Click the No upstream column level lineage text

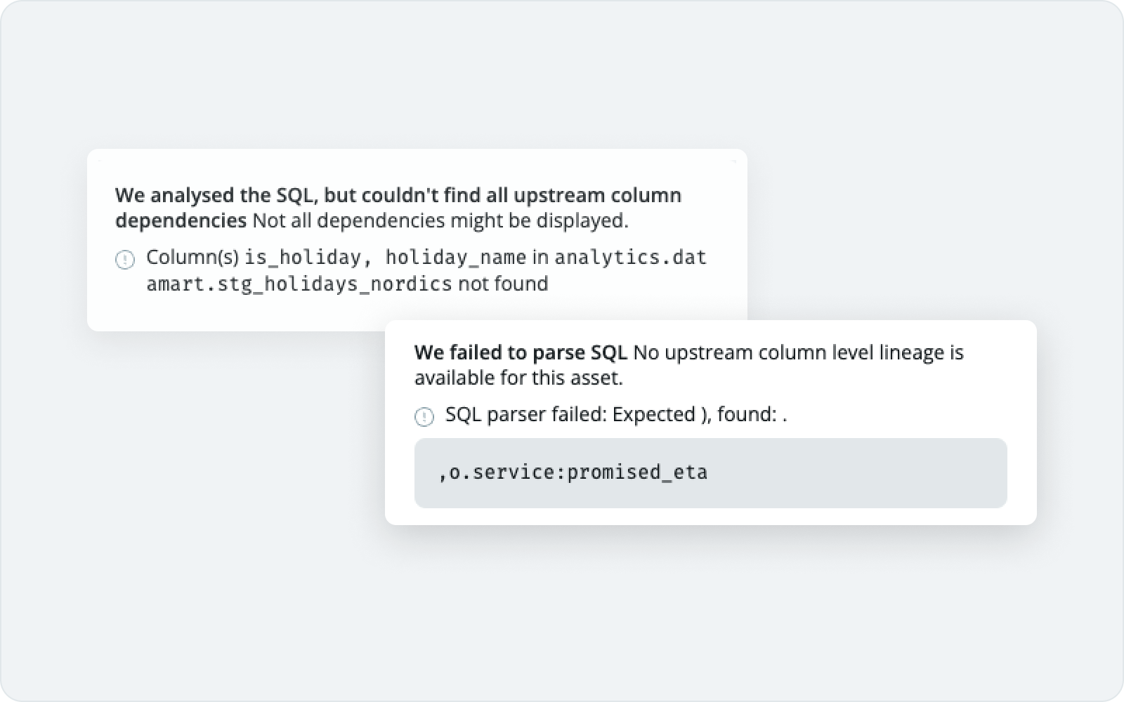[797, 352]
